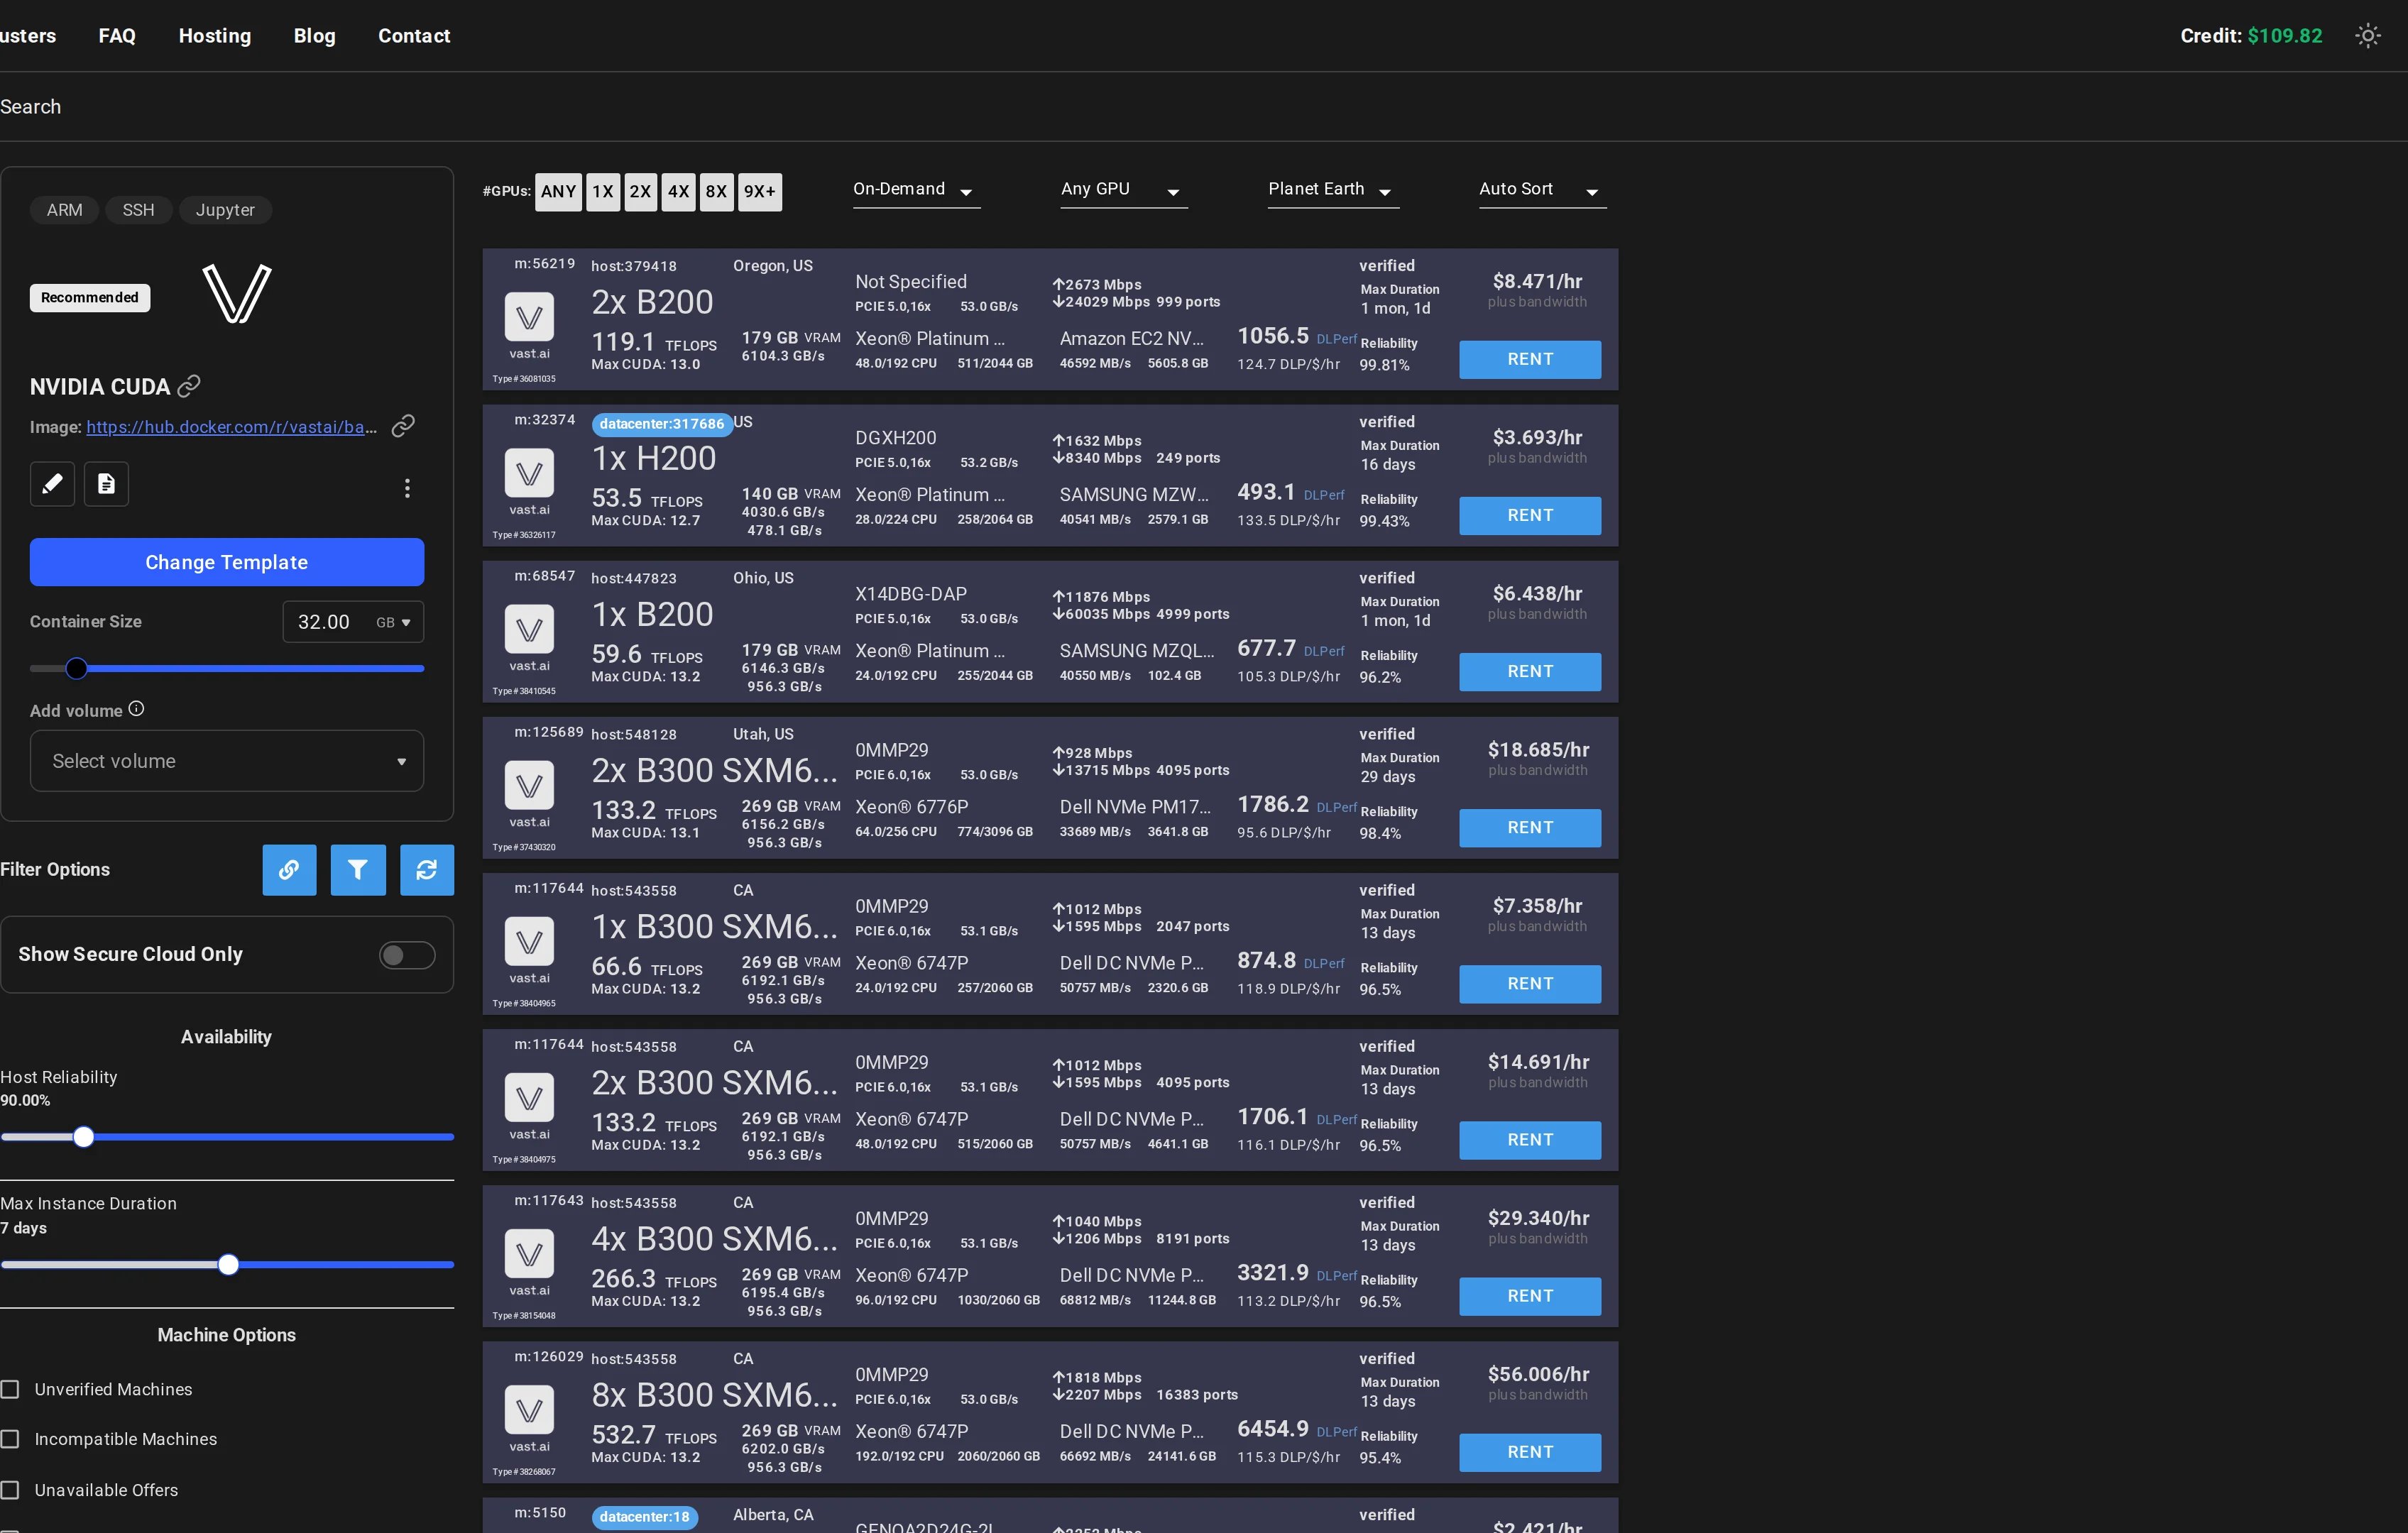Open the On-Demand pricing dropdown
Viewport: 2408px width, 1533px height.
(916, 190)
